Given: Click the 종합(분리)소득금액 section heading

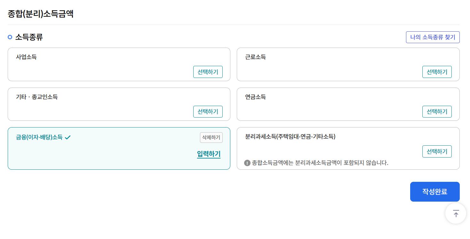Looking at the screenshot, I should (40, 14).
